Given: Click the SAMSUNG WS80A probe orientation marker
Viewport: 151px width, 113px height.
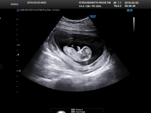Looking at the screenshot, I should pos(93,17).
